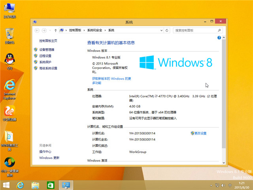This screenshot has height=190, width=253.
Task: Click the System window title icon
Action: click(x=34, y=22)
